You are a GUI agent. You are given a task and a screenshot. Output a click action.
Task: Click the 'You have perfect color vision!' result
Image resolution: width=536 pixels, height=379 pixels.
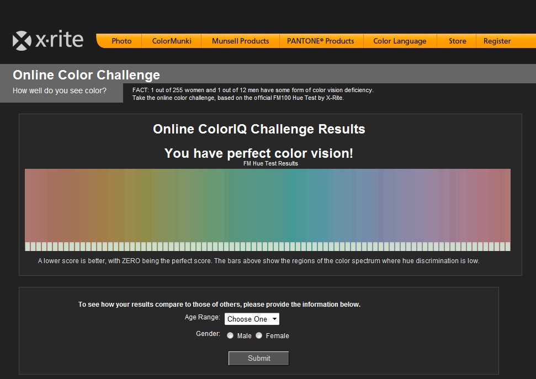(259, 153)
